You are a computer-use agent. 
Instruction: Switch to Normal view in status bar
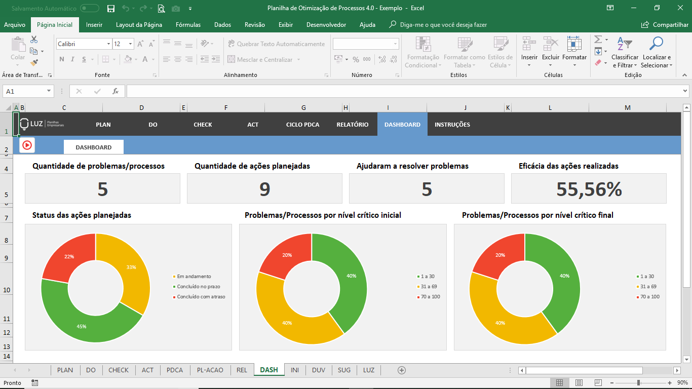(x=560, y=383)
